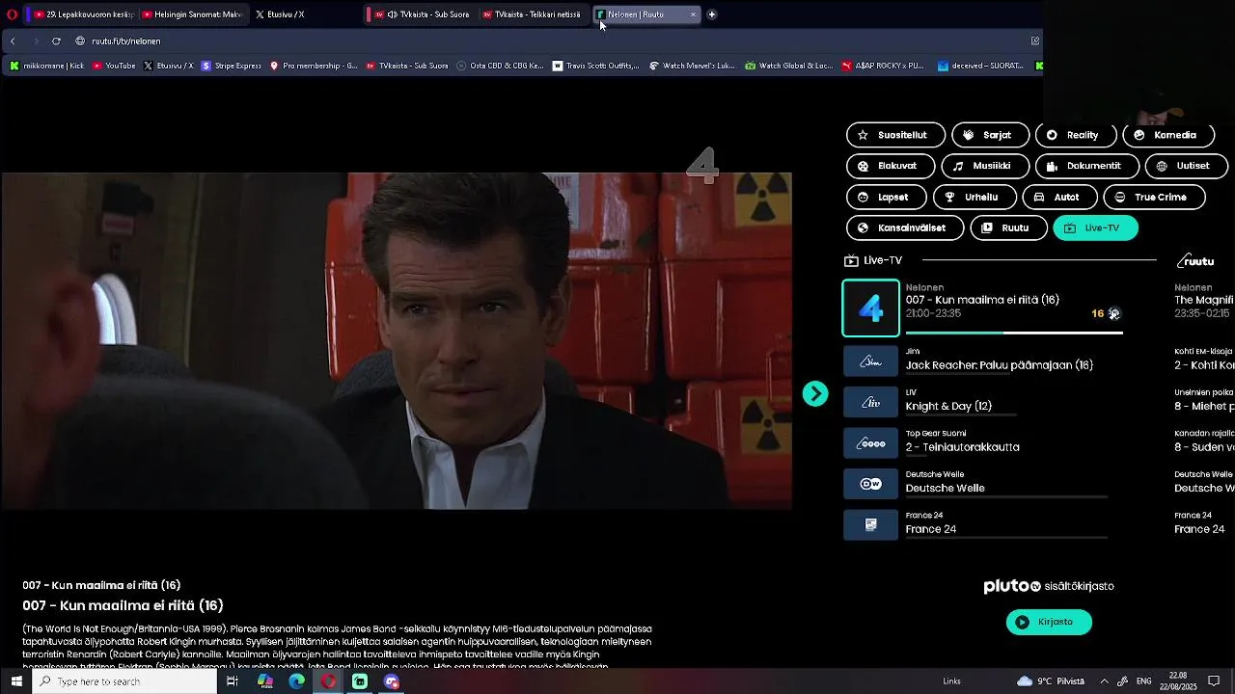Select 2 - Teiniautorakkautta program
This screenshot has height=694, width=1235.
pos(962,447)
